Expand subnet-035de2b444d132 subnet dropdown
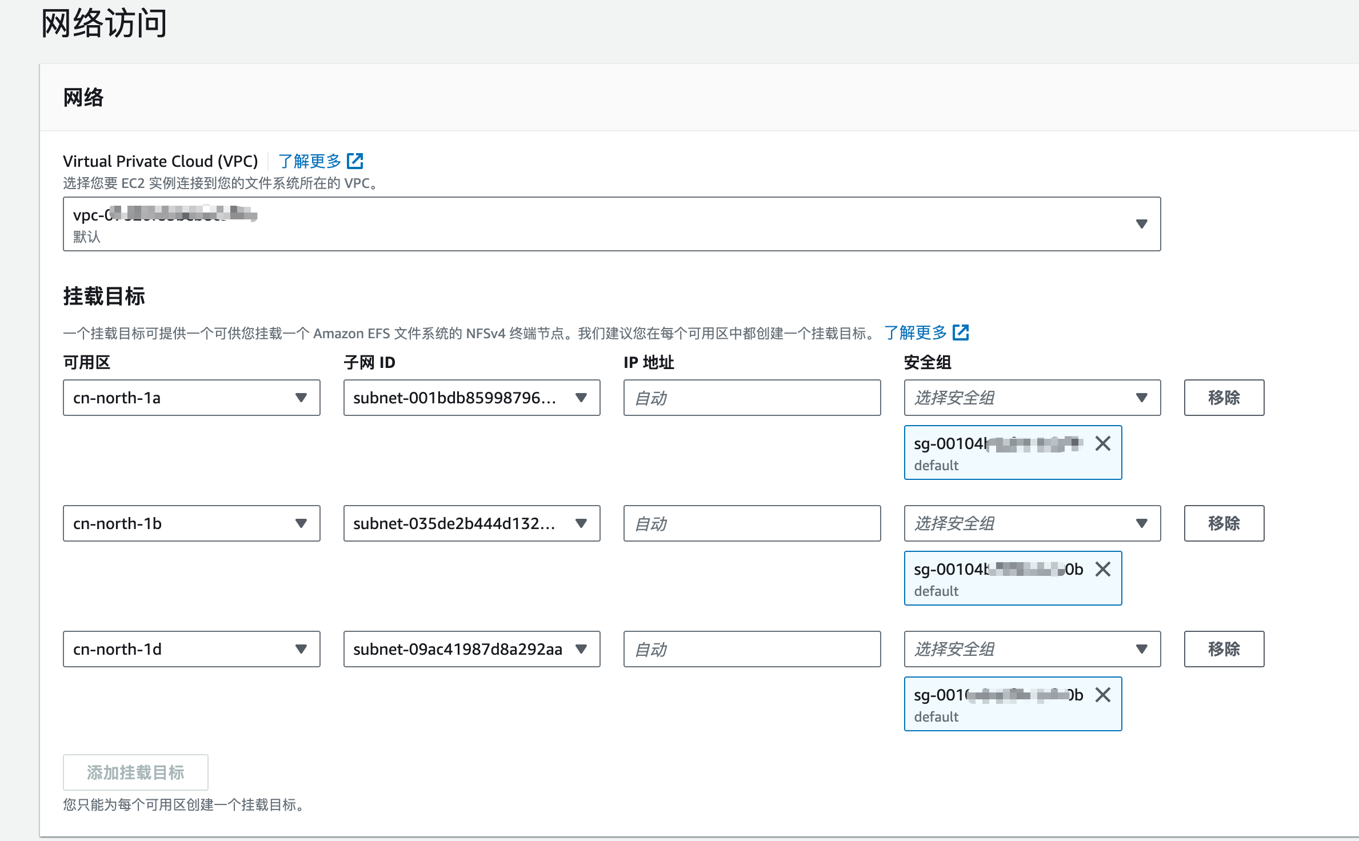1359x841 pixels. pyautogui.click(x=471, y=523)
